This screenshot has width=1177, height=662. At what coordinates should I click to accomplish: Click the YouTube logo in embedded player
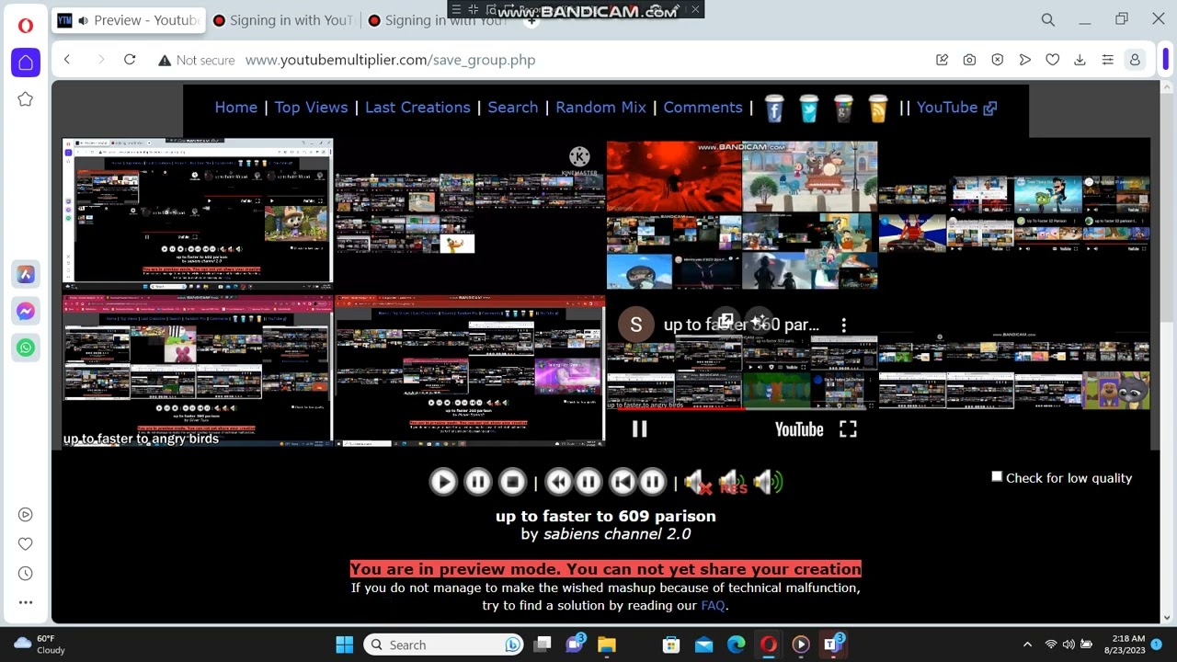pos(799,429)
